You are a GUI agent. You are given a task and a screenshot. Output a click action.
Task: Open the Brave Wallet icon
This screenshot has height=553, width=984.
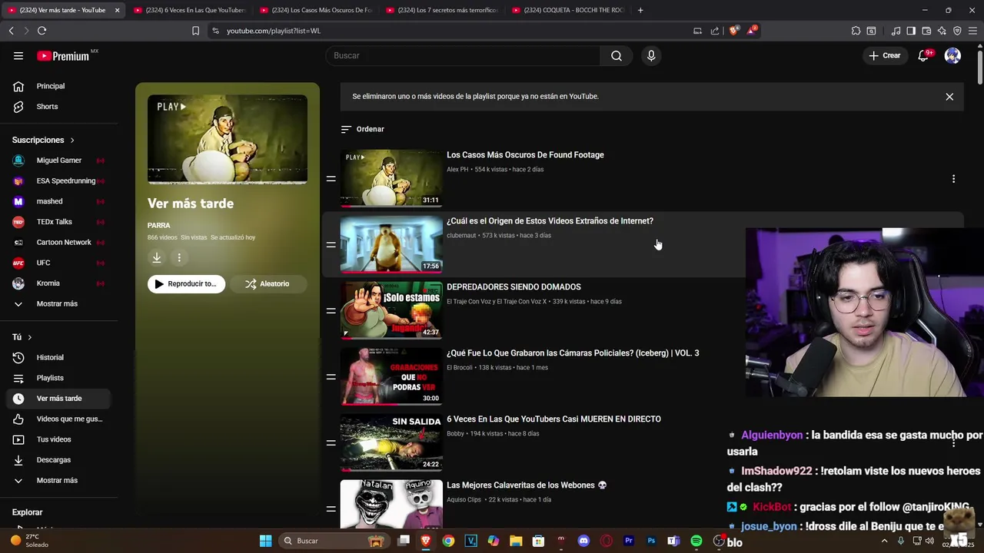[x=926, y=31]
